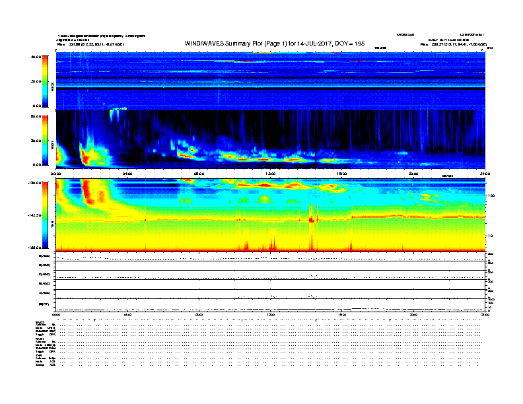
Task: Click the -142.50 label on TNR scale
Action: click(x=35, y=215)
